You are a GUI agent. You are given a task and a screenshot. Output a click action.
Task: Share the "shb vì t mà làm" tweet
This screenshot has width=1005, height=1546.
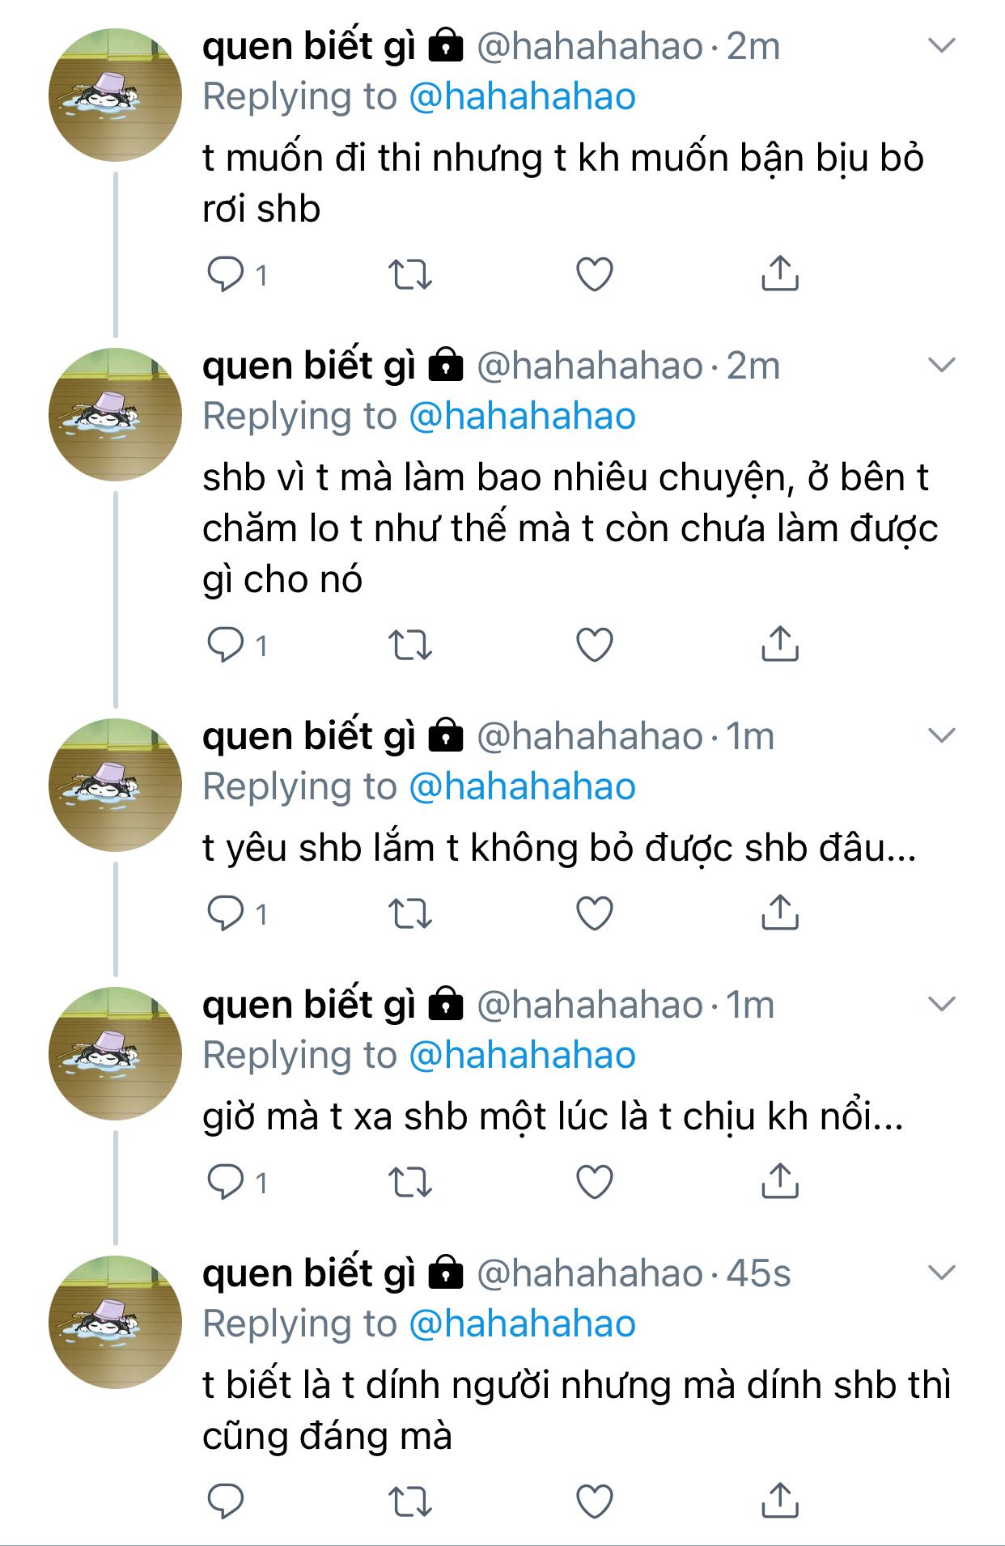(x=779, y=645)
